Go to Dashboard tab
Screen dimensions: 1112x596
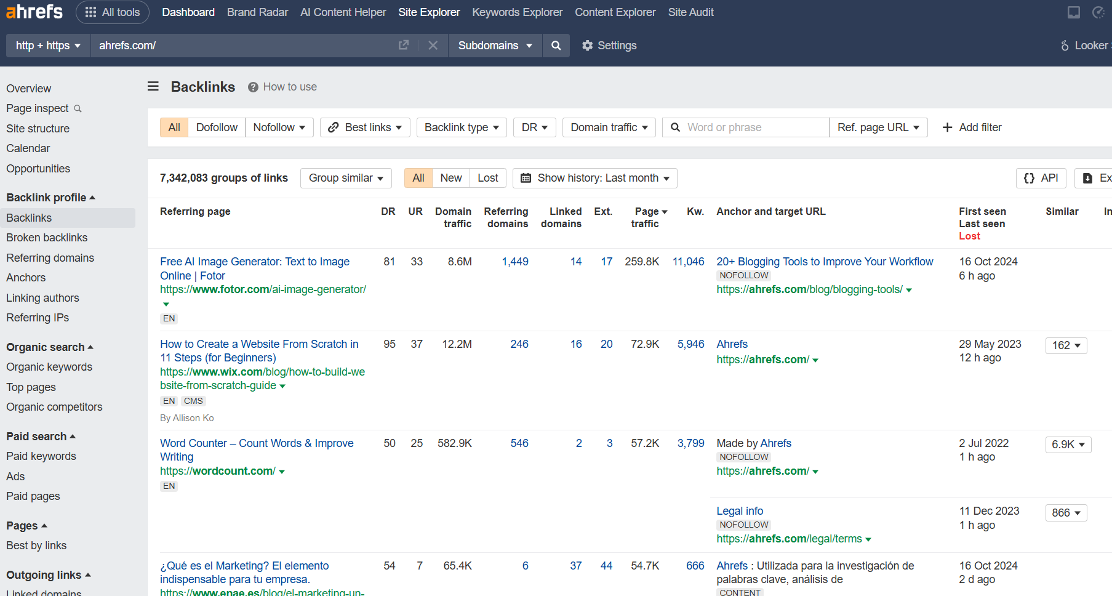(188, 12)
